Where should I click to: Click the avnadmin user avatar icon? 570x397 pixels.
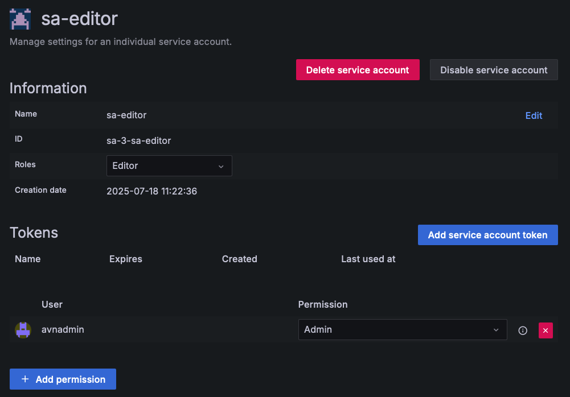pos(23,330)
